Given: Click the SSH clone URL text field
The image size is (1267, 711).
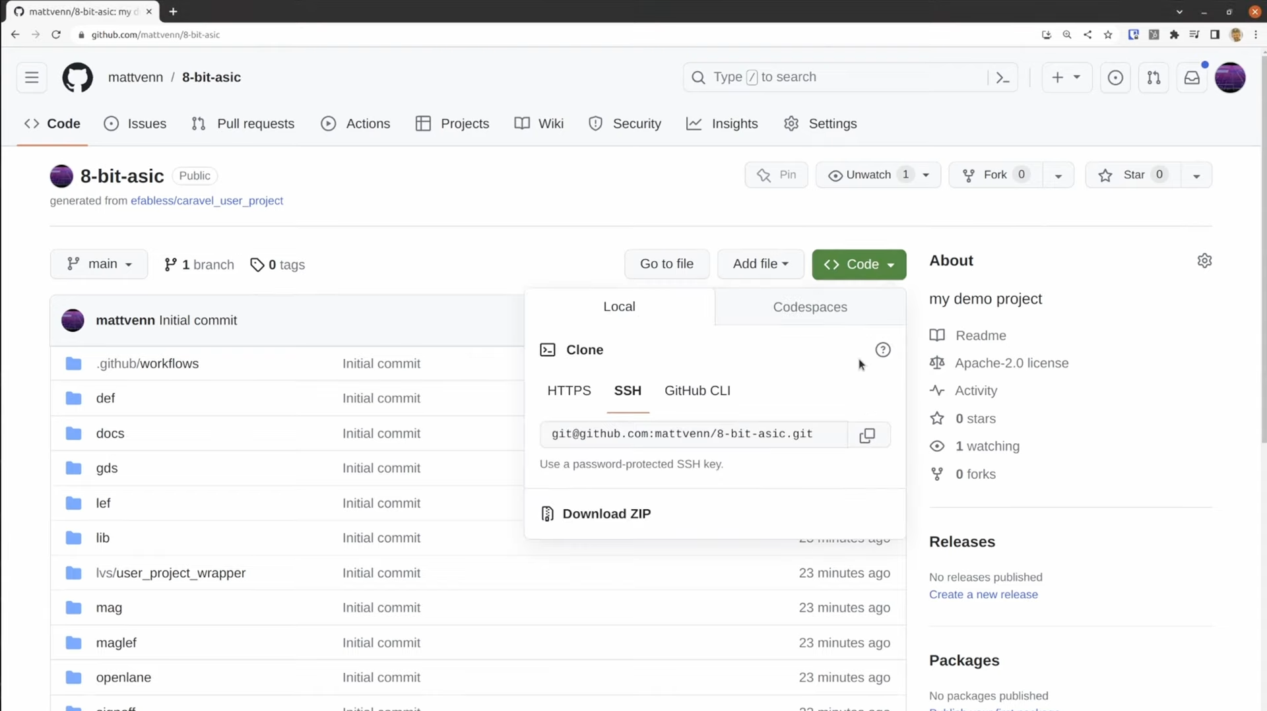Looking at the screenshot, I should (x=694, y=435).
